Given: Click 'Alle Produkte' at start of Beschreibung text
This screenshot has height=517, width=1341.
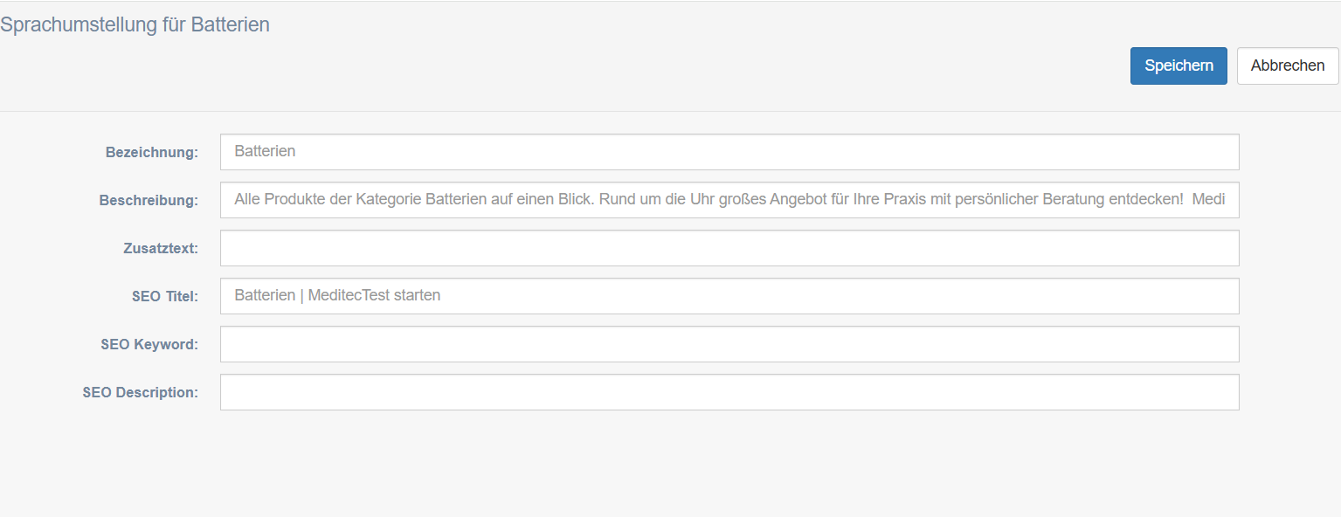Looking at the screenshot, I should pos(276,199).
